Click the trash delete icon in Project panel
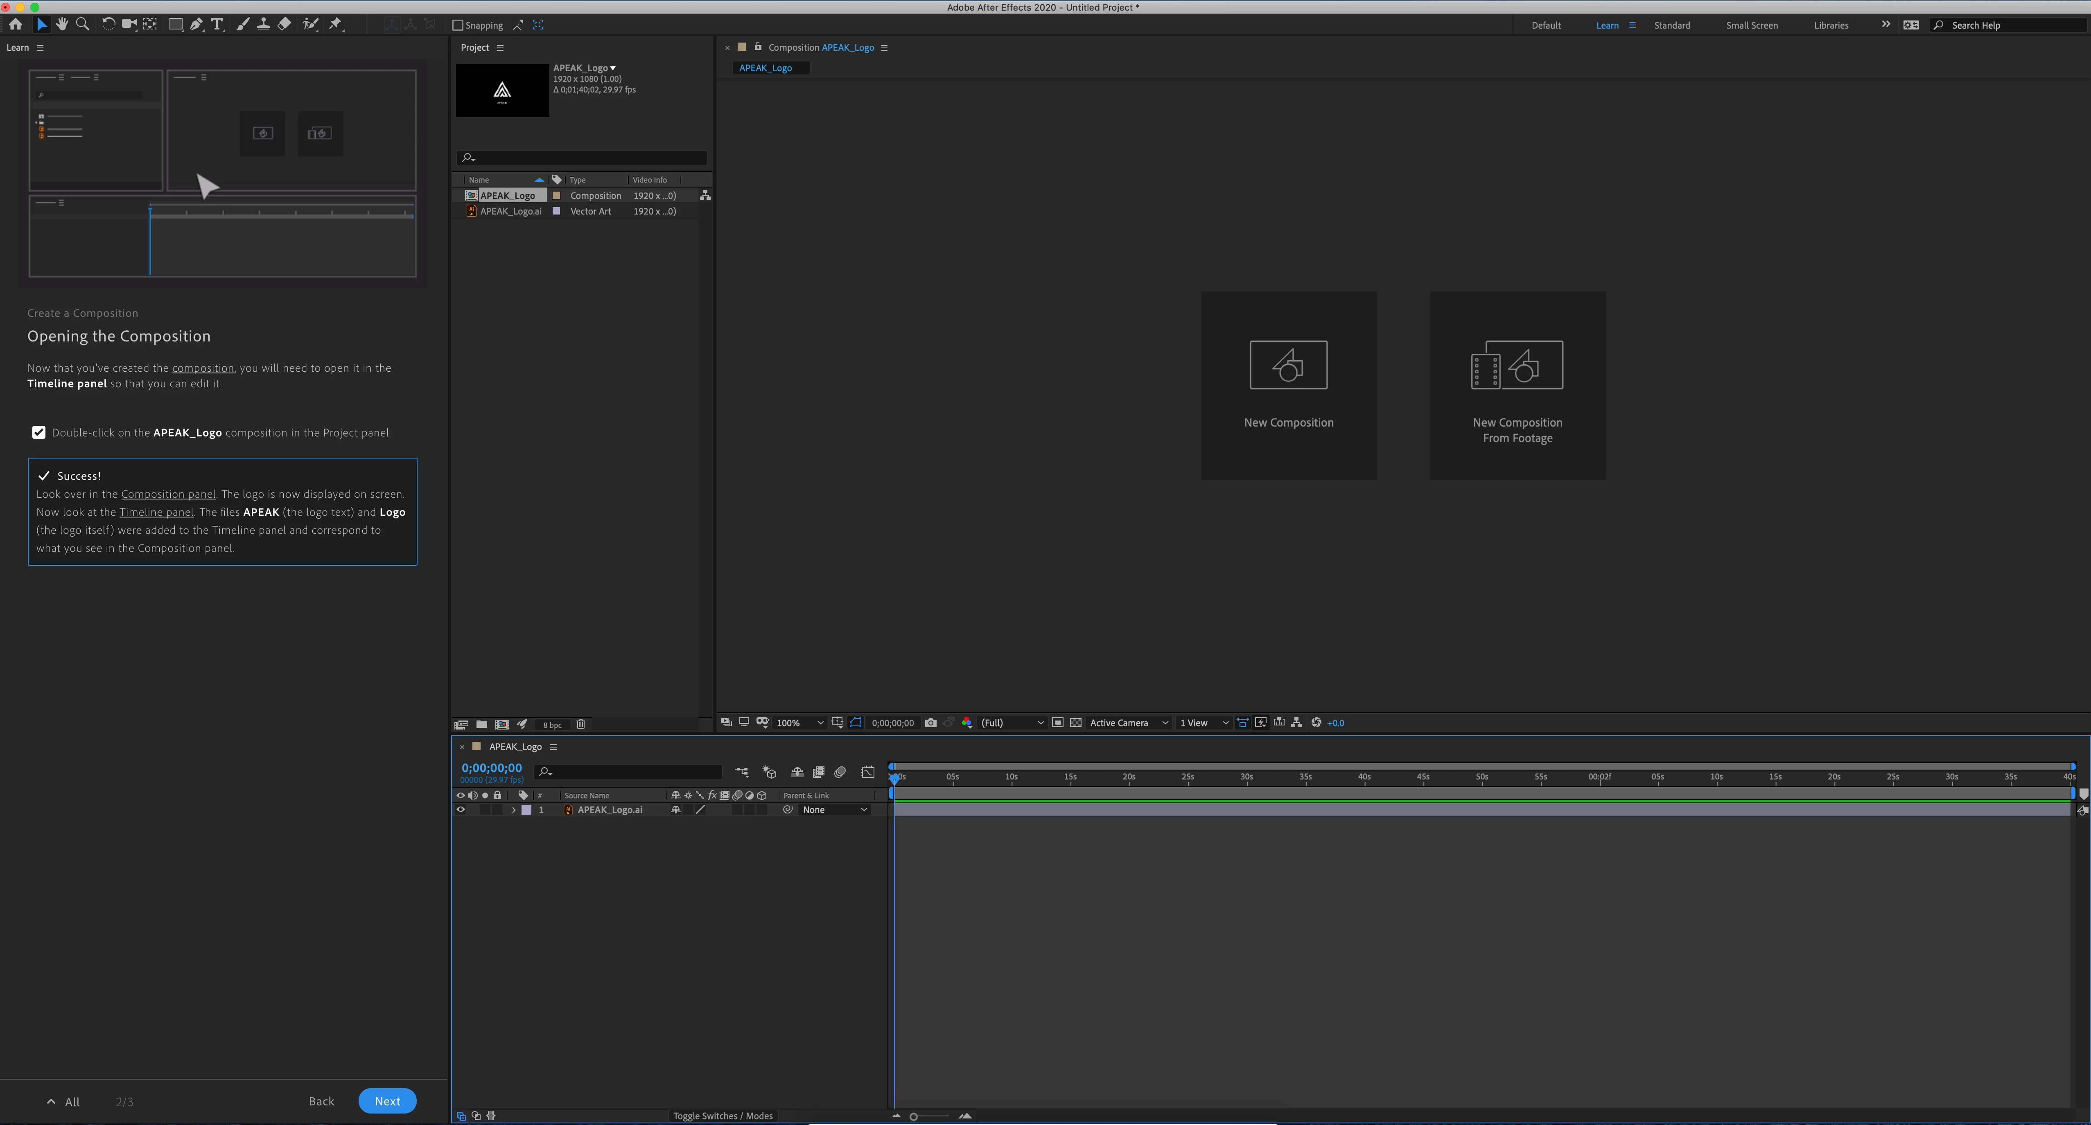The image size is (2091, 1125). 580,724
